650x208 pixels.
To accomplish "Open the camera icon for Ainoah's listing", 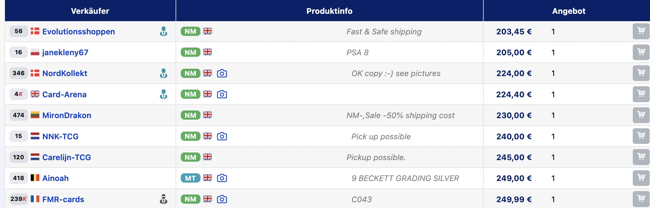I will click(x=222, y=178).
